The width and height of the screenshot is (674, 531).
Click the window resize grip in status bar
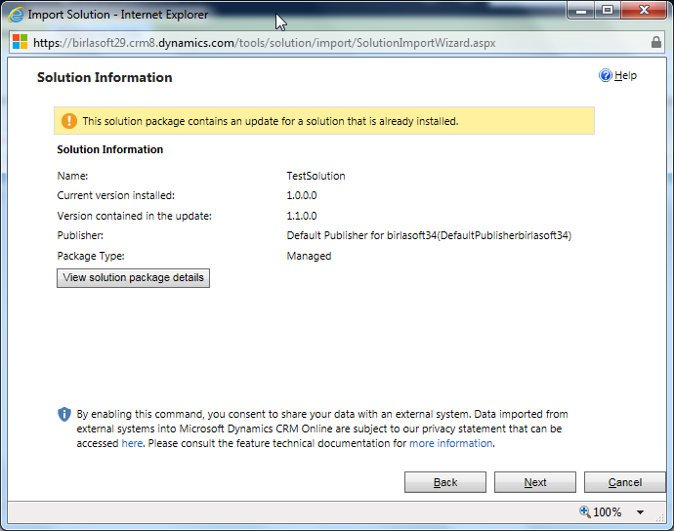coord(659,517)
